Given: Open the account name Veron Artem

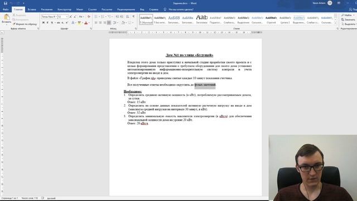Looking at the screenshot, I should point(319,3).
